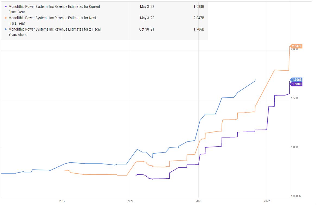The width and height of the screenshot is (319, 205).
Task: Click the 'May 3 '22' date in the Current Fiscal Year row
Action: [x=147, y=6]
